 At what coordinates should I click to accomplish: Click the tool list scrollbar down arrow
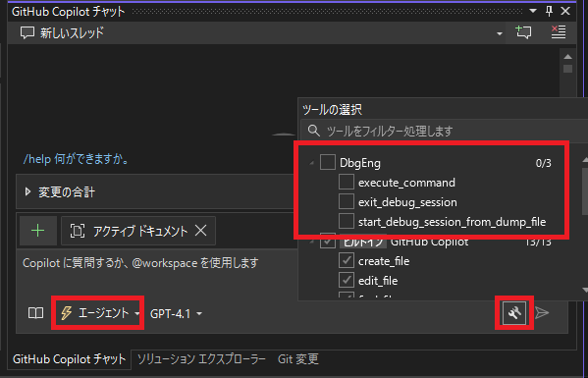[585, 290]
